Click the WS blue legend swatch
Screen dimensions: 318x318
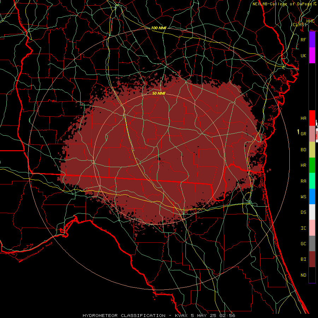point(312,196)
